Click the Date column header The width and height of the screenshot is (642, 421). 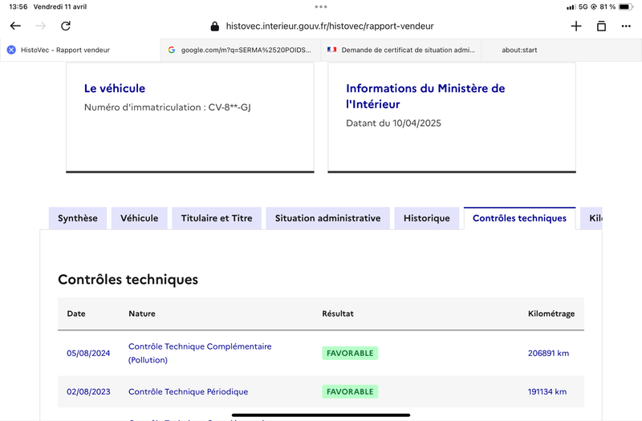76,314
